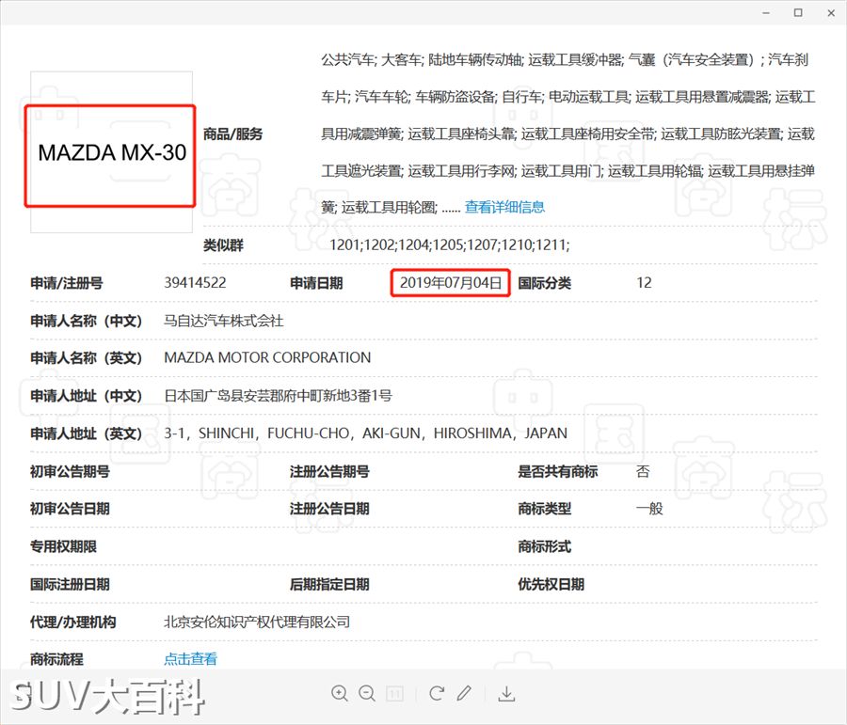Download the image with download icon

coord(506,693)
